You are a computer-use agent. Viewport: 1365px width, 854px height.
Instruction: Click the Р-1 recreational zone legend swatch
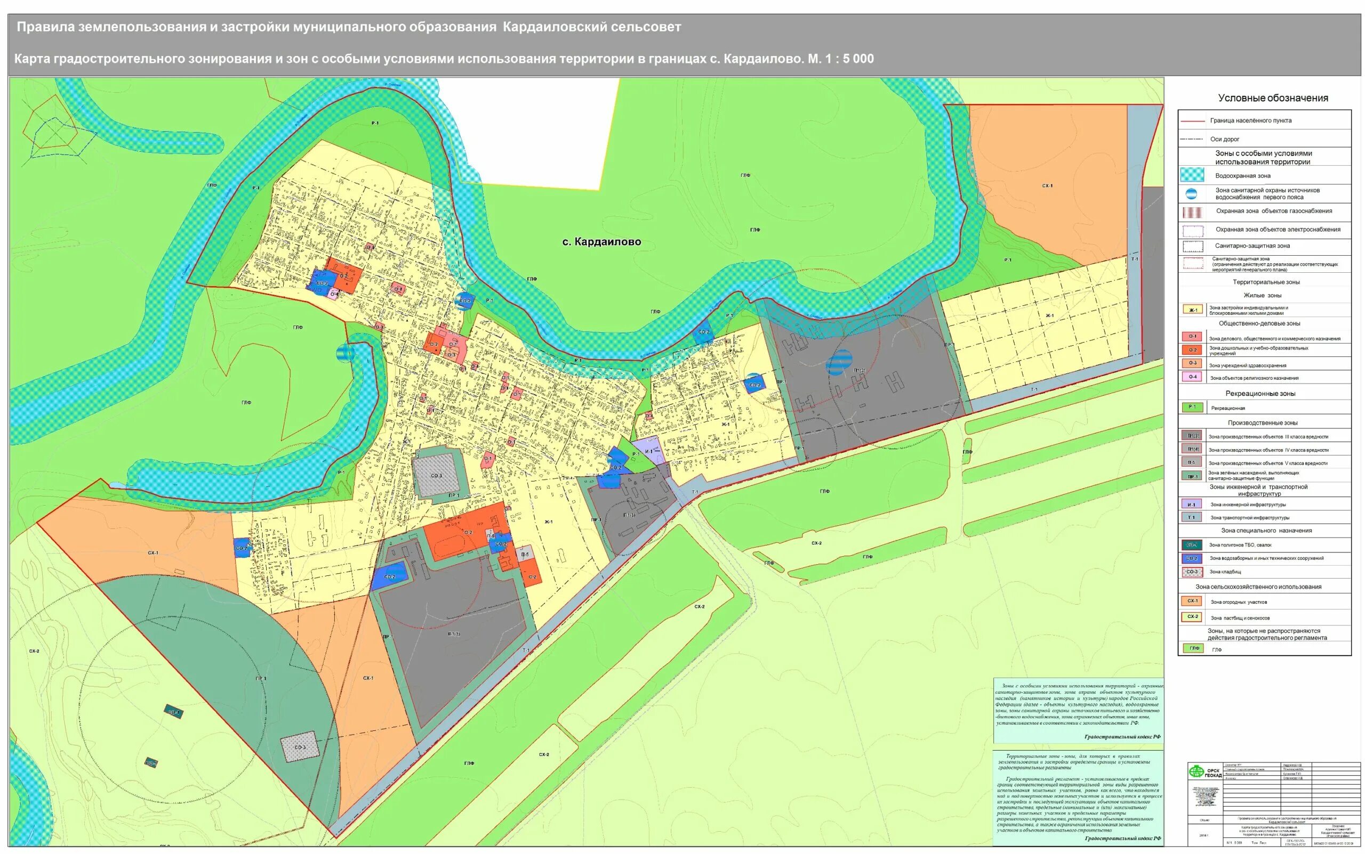coord(1192,407)
